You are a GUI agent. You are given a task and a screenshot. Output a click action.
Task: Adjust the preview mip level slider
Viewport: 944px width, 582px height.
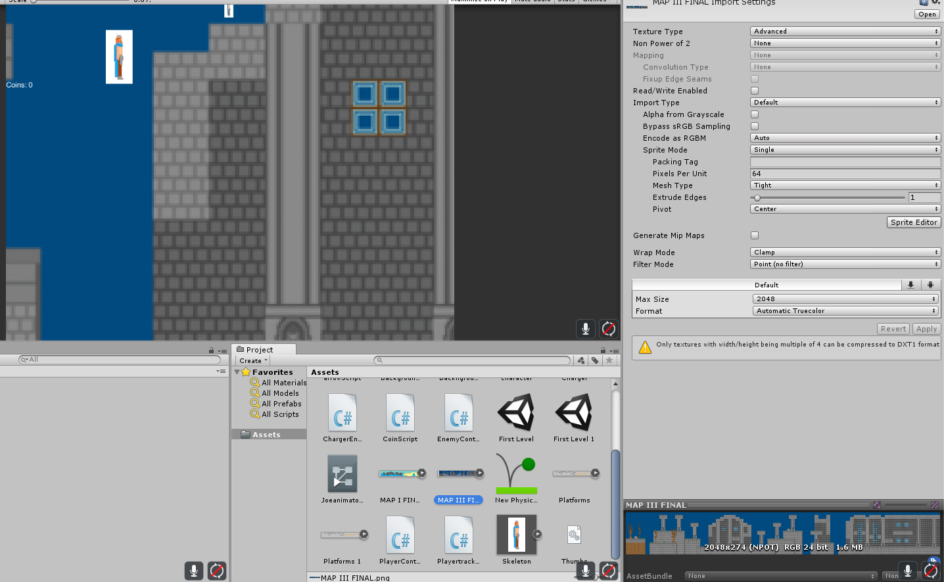point(905,505)
